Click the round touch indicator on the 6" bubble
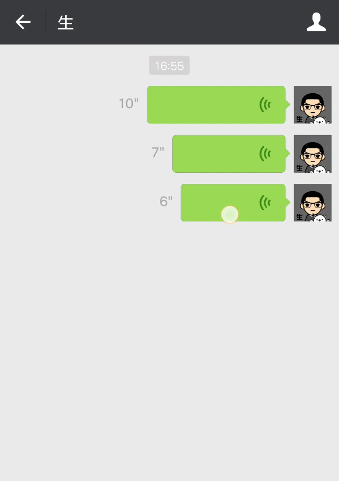The image size is (339, 481). tap(230, 214)
